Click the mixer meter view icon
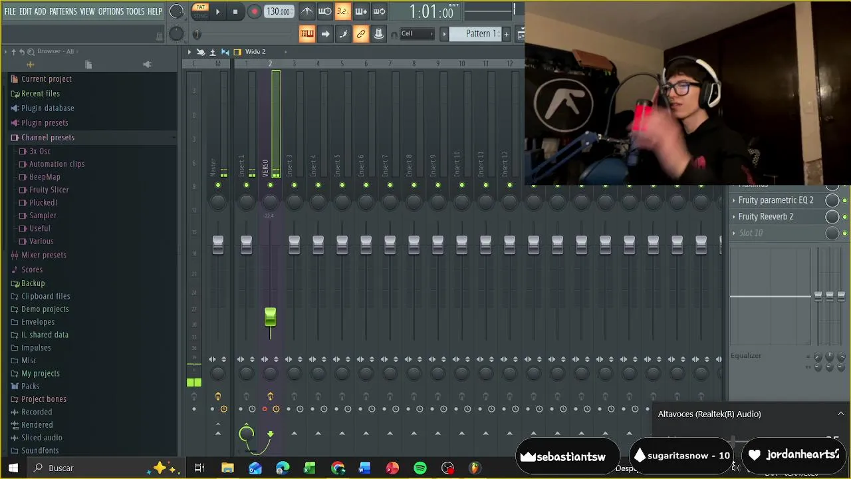The height and width of the screenshot is (479, 851). 213,52
